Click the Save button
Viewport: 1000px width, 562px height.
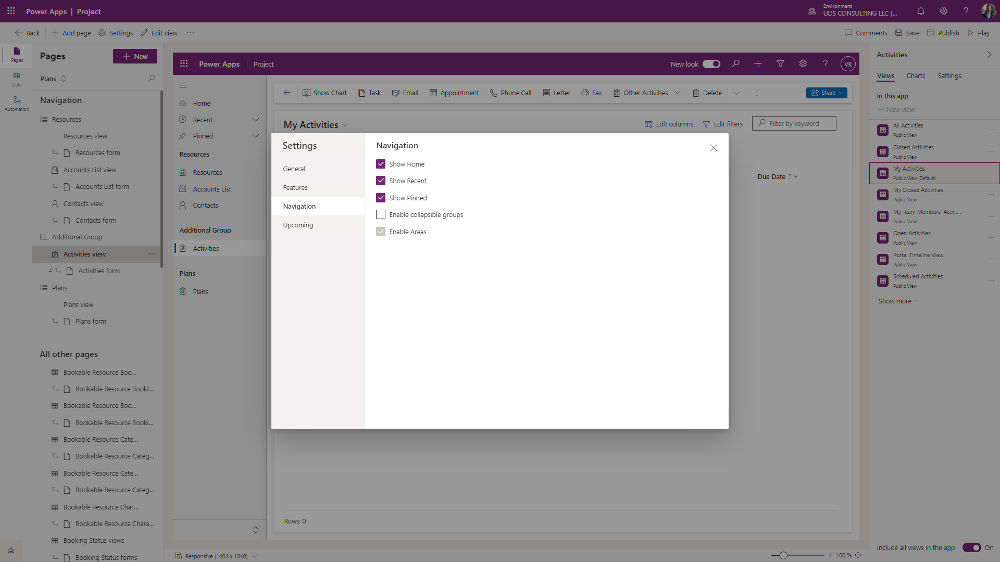tap(907, 33)
